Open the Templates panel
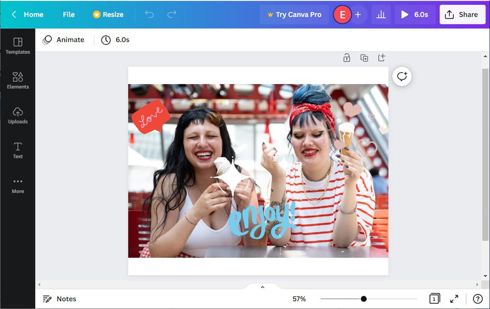This screenshot has width=490, height=309. pyautogui.click(x=18, y=47)
